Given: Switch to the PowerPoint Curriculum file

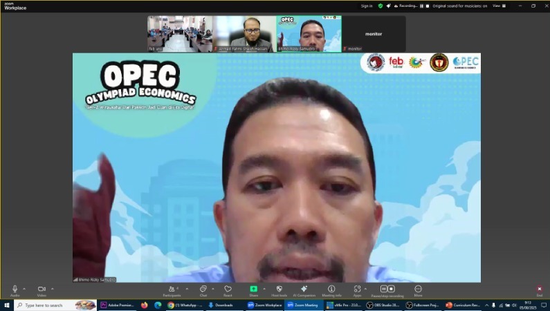Looking at the screenshot, I should click(x=463, y=305).
